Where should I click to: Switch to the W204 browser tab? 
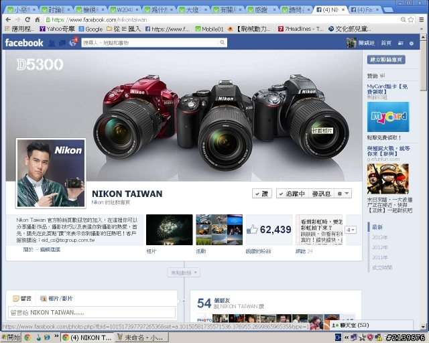(x=125, y=10)
